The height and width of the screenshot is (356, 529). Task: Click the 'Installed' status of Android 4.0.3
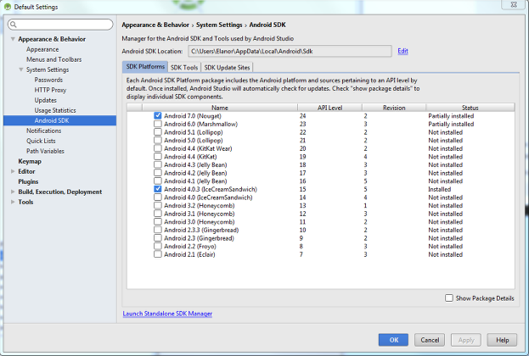[439, 189]
